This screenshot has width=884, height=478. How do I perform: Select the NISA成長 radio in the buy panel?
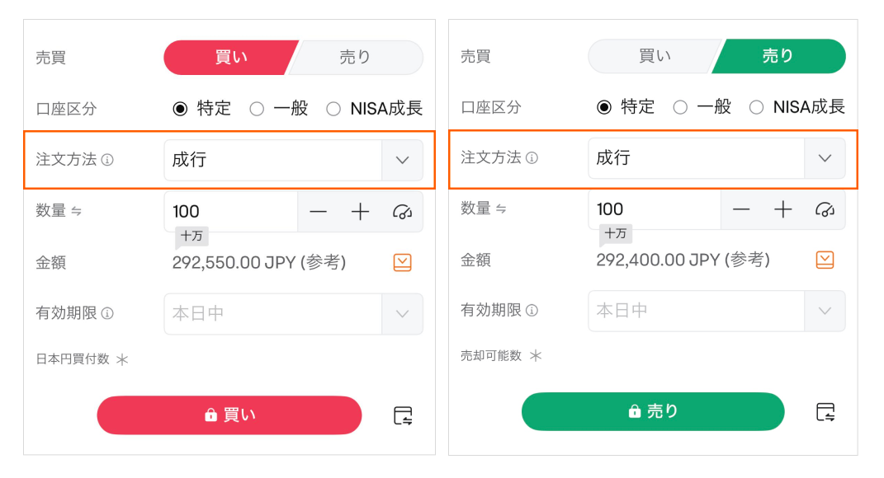[333, 109]
